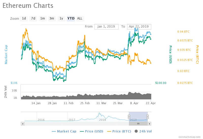Click the 14. Jan date label
203x139 pixels.
(x=36, y=103)
